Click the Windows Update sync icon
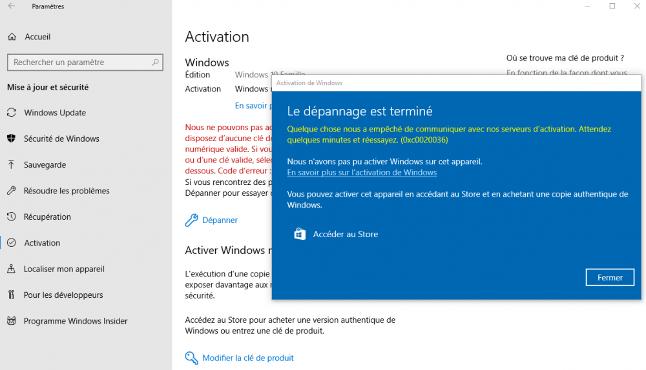The width and height of the screenshot is (646, 370). pyautogui.click(x=12, y=112)
